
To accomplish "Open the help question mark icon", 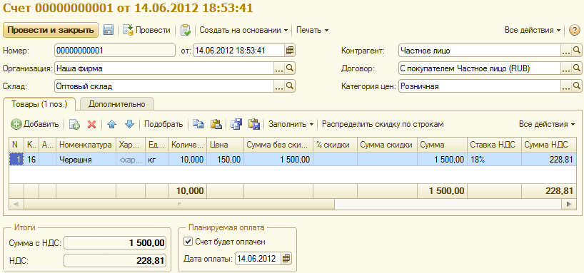I will click(575, 30).
